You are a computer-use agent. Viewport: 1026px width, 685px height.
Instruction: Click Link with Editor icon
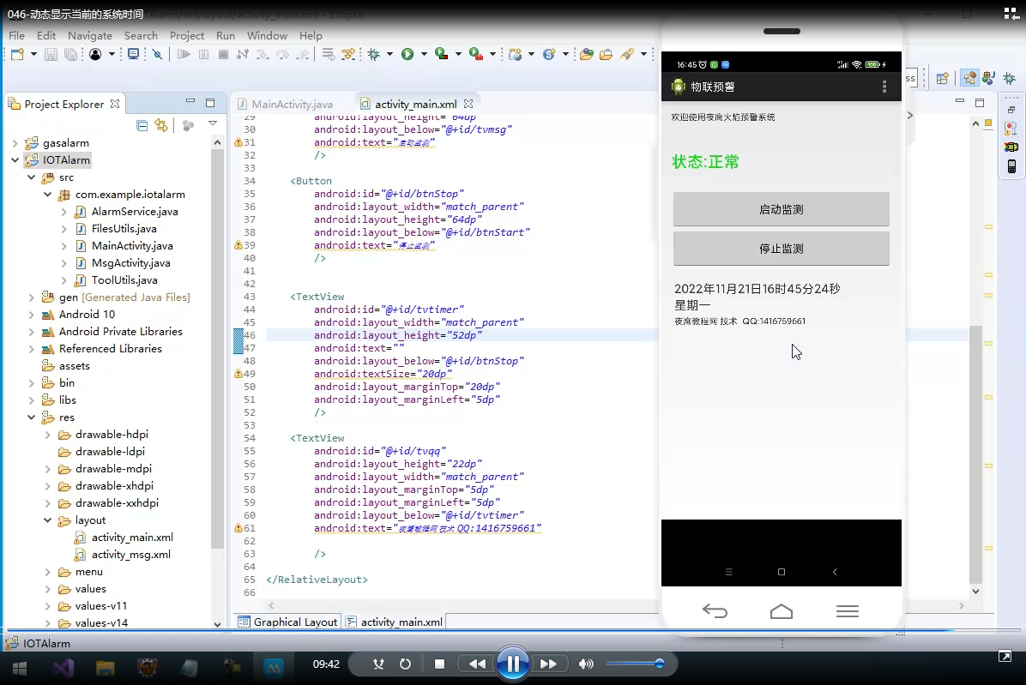(x=161, y=125)
